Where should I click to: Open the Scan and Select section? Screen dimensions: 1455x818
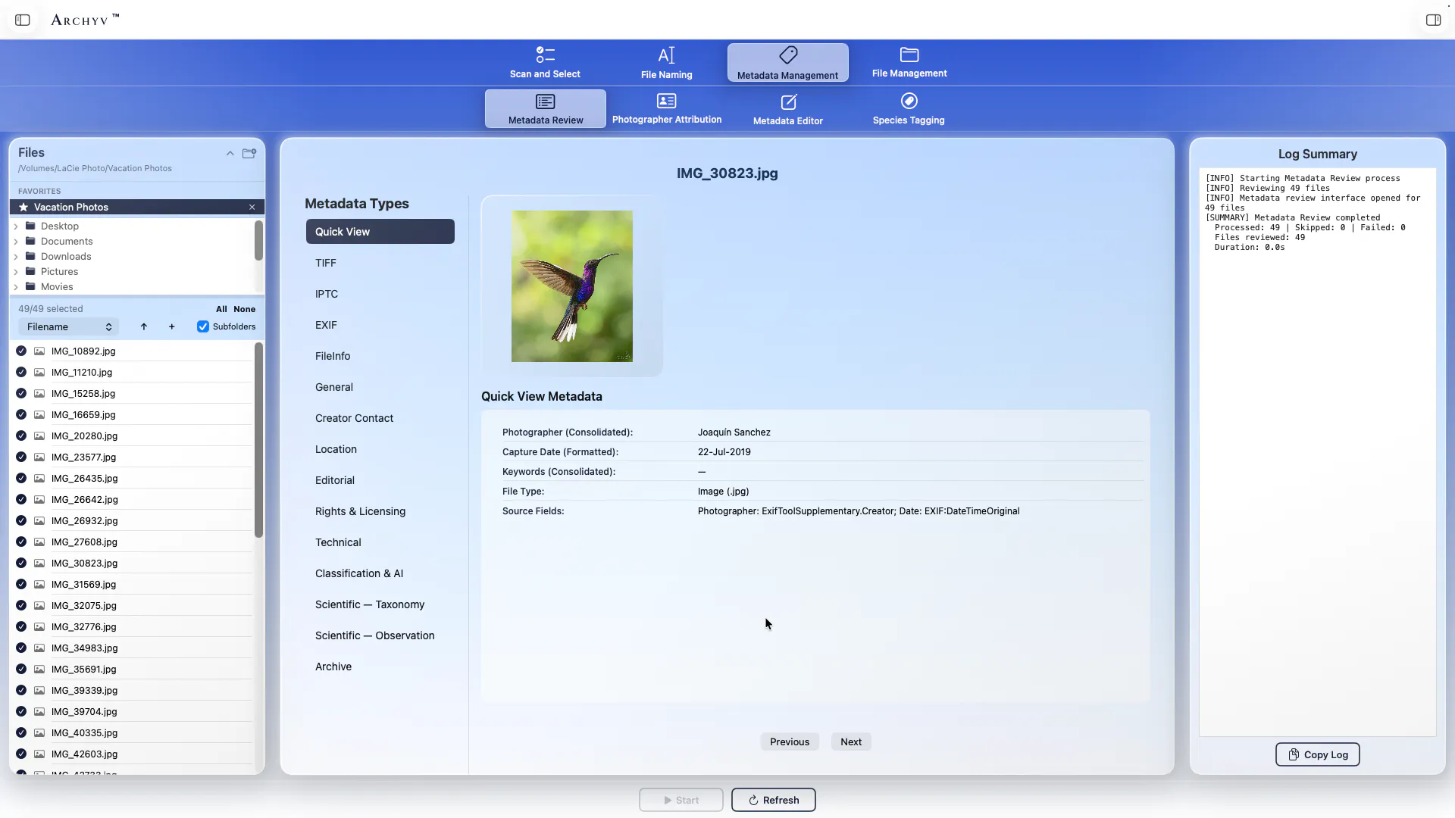[x=545, y=63]
